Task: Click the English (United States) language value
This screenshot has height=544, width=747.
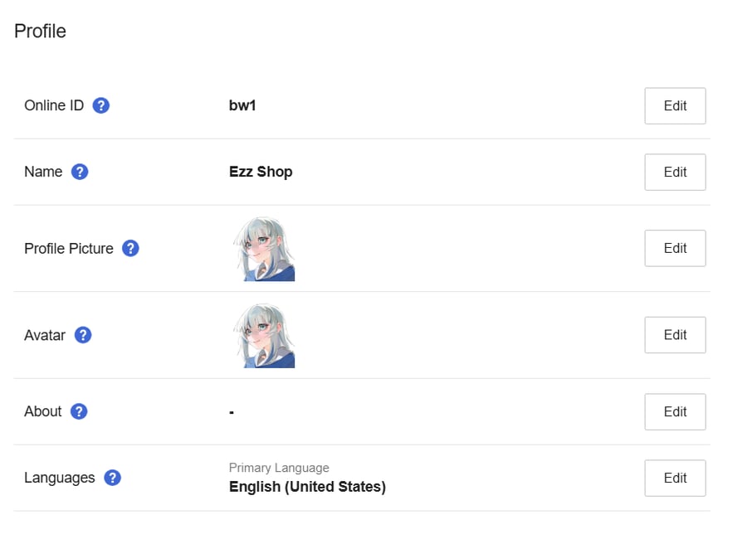Action: click(x=307, y=487)
